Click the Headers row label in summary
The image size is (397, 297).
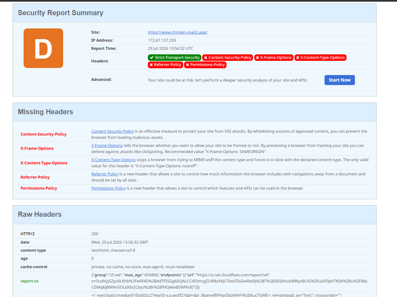100,61
